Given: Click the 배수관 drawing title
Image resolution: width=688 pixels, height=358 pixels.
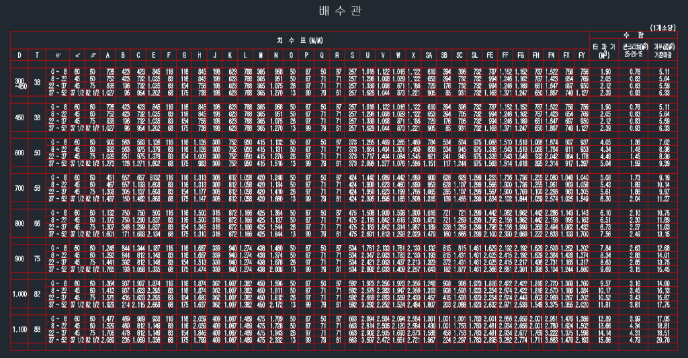Looking at the screenshot, I should click(343, 11).
